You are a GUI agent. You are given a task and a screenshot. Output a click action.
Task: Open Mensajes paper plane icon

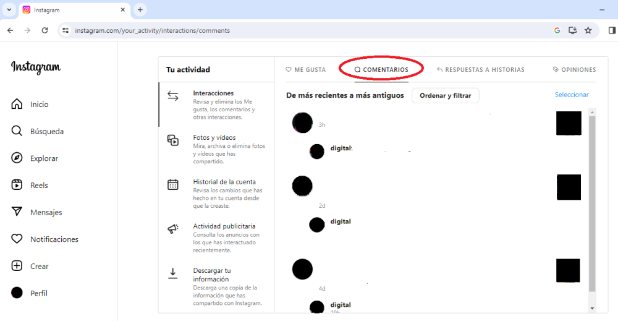[x=17, y=212]
